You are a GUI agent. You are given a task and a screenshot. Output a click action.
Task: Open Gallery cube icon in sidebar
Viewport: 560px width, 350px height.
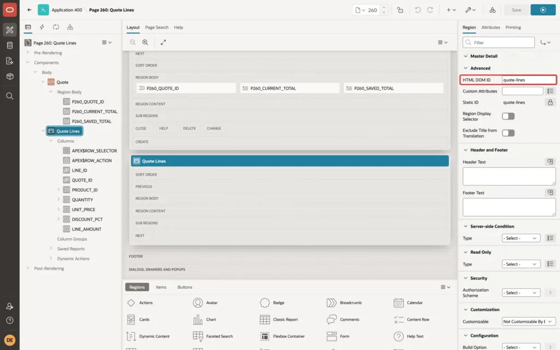click(x=10, y=76)
